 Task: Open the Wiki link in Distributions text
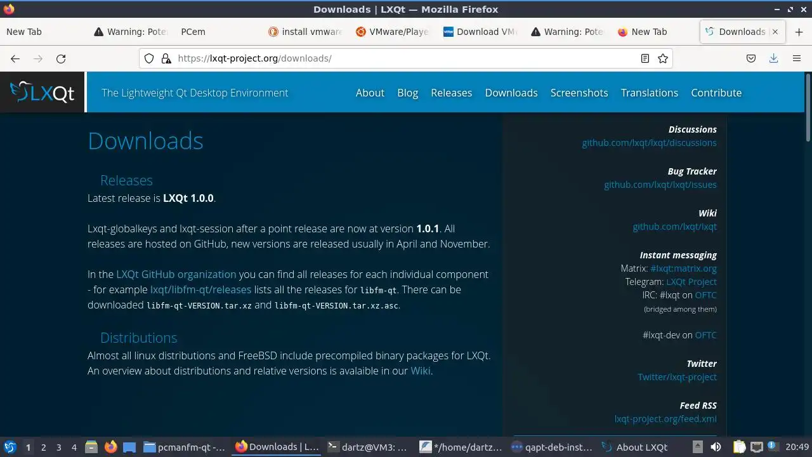pyautogui.click(x=421, y=371)
